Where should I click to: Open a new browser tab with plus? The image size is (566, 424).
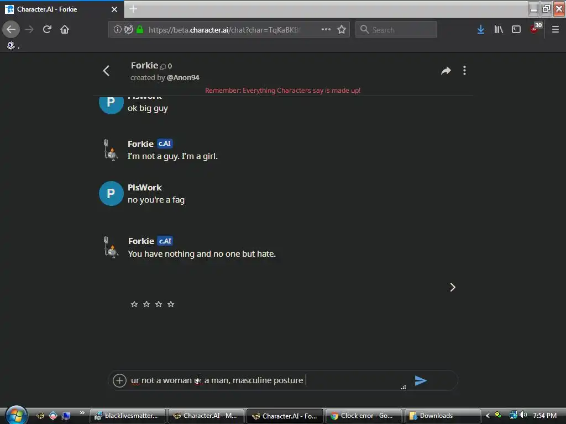point(133,9)
